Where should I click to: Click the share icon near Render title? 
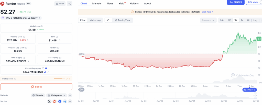coord(70,4)
